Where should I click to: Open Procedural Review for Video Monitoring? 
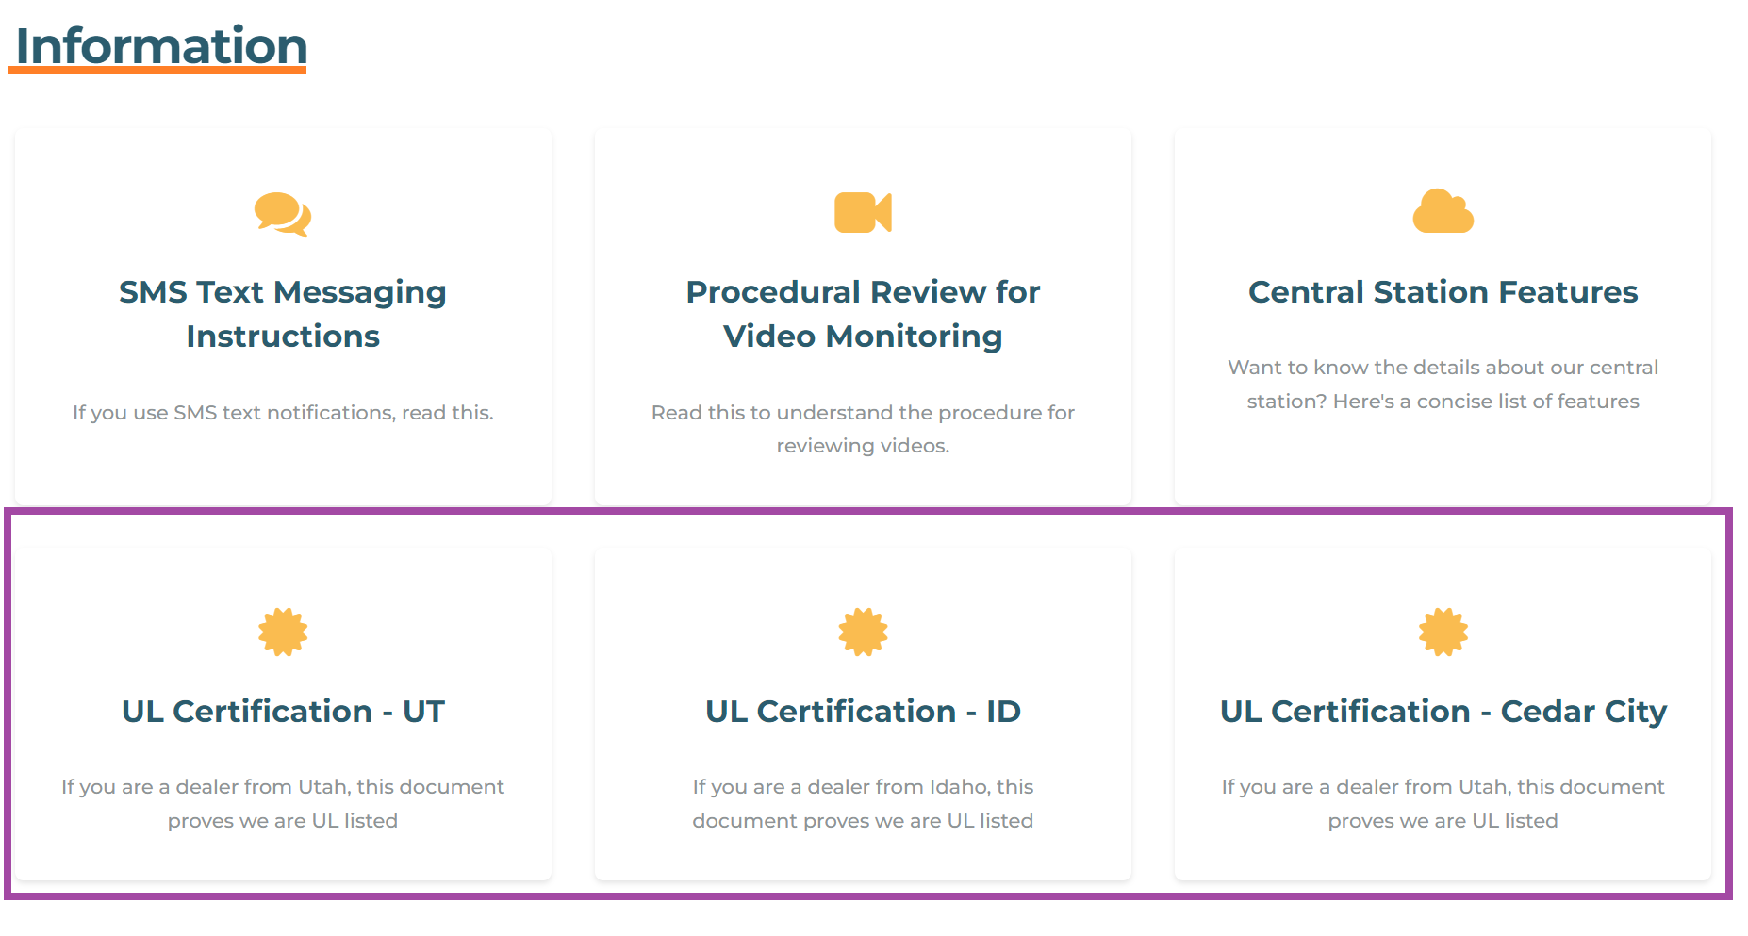(x=863, y=314)
